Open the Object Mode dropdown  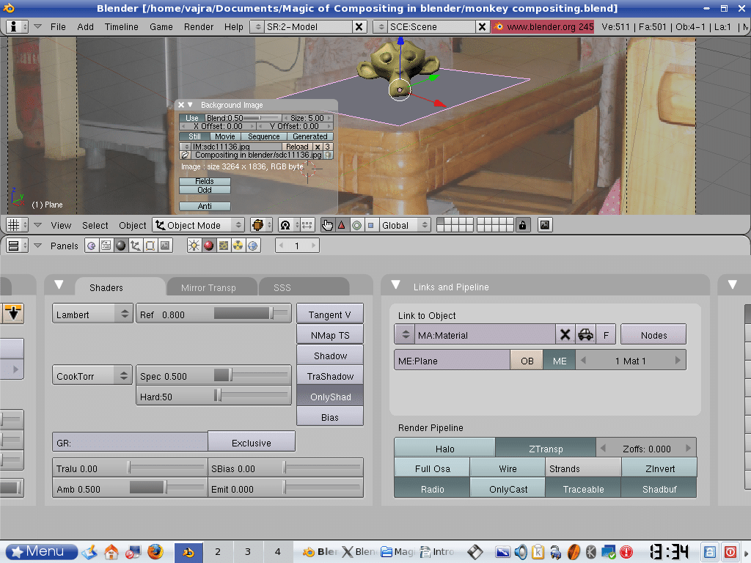point(199,225)
